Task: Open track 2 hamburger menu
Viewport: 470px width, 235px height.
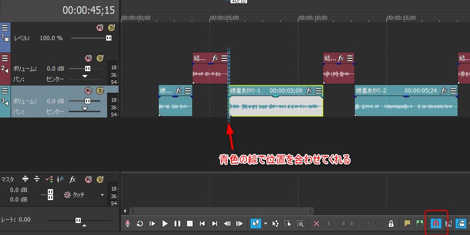Action: tap(5, 58)
